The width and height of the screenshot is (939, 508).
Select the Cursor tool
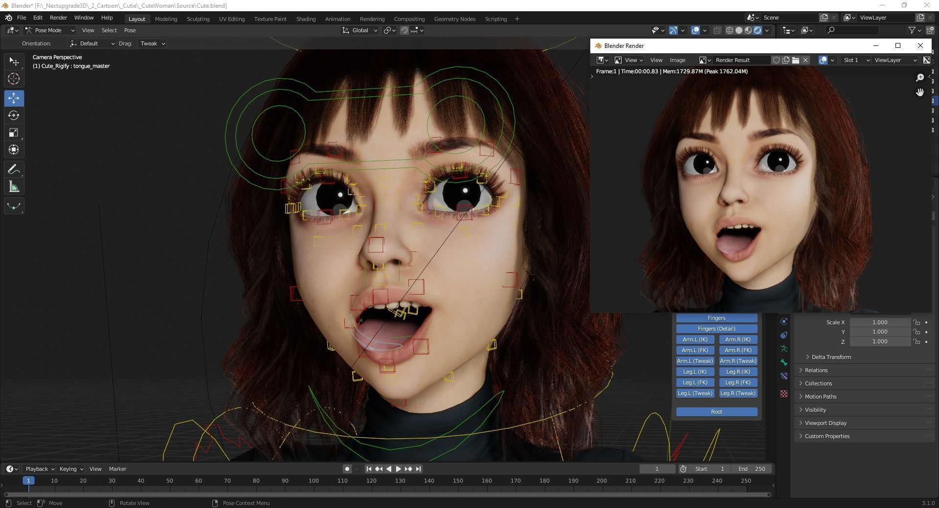(14, 79)
